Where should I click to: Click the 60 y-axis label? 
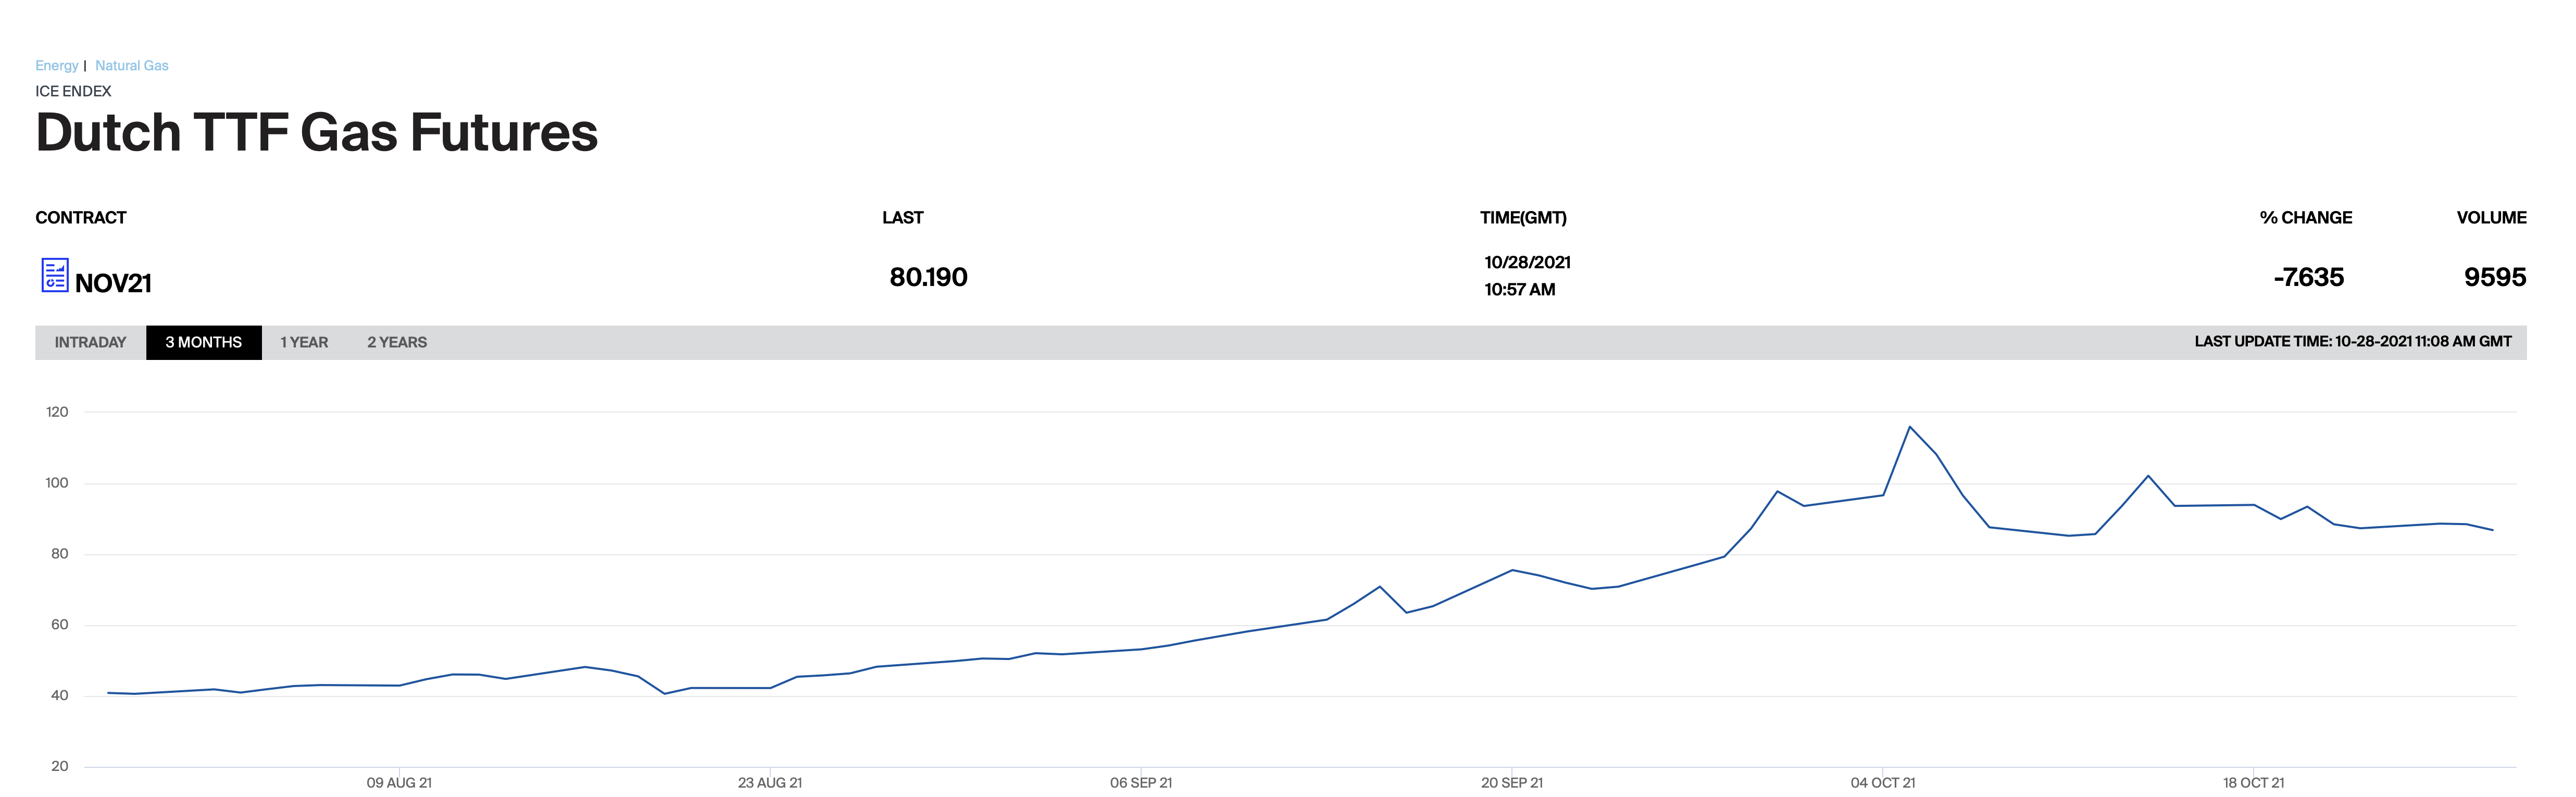click(x=60, y=625)
